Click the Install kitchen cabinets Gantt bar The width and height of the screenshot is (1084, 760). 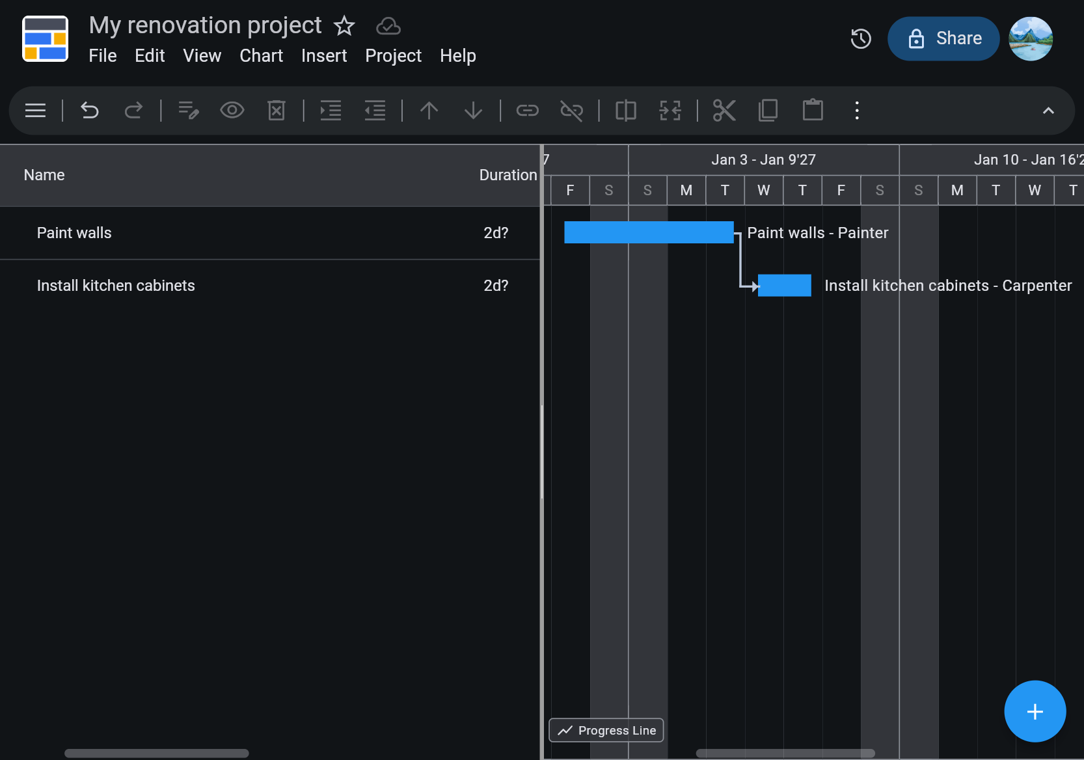(785, 285)
